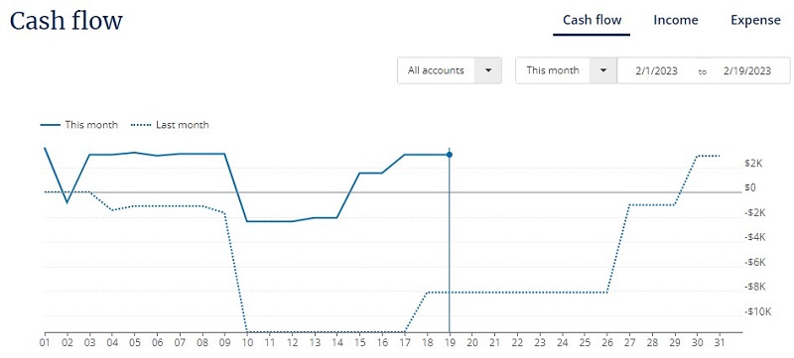
Task: Switch to the Expense tab
Action: pos(755,20)
